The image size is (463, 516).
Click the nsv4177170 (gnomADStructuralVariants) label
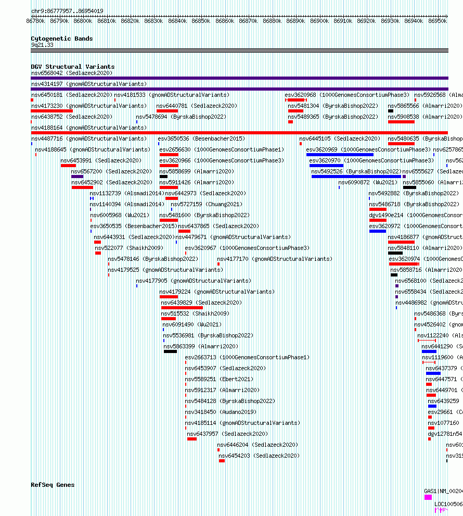pos(275,259)
